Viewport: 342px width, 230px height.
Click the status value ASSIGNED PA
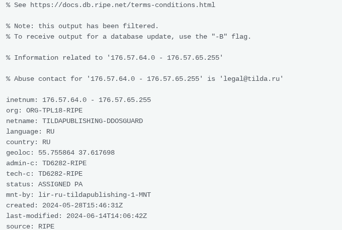60,184
